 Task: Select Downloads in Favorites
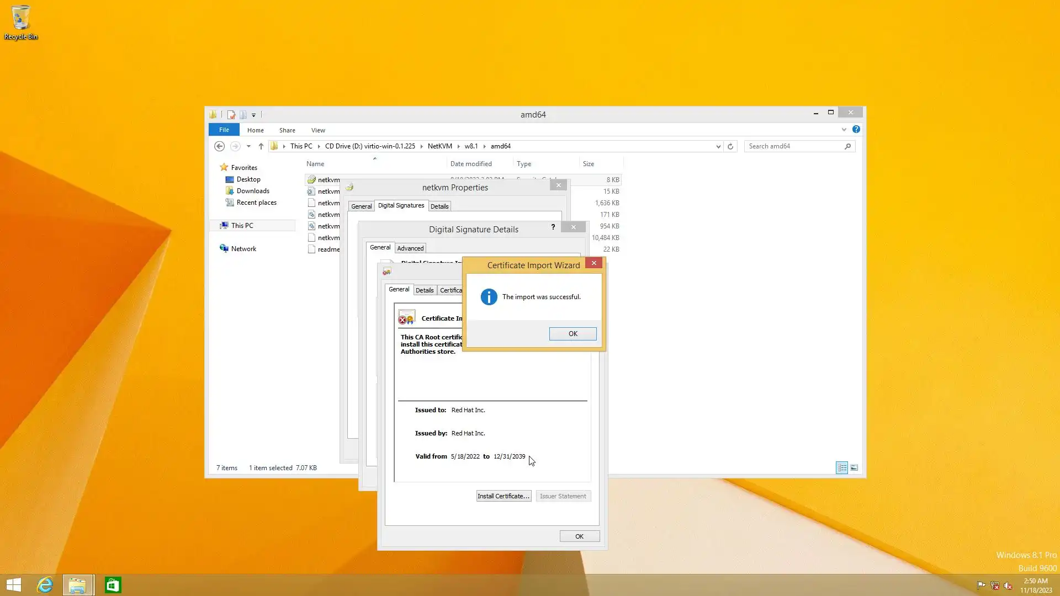coord(253,191)
